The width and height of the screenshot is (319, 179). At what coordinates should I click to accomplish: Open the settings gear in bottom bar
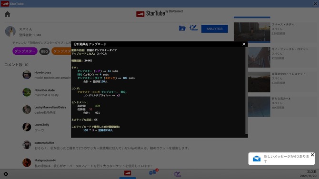6,174
